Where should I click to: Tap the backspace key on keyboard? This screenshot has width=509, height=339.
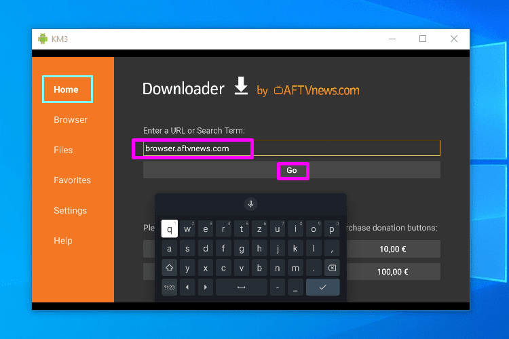[331, 268]
